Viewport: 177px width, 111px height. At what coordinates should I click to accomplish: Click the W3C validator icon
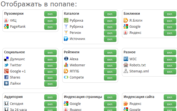point(126,59)
